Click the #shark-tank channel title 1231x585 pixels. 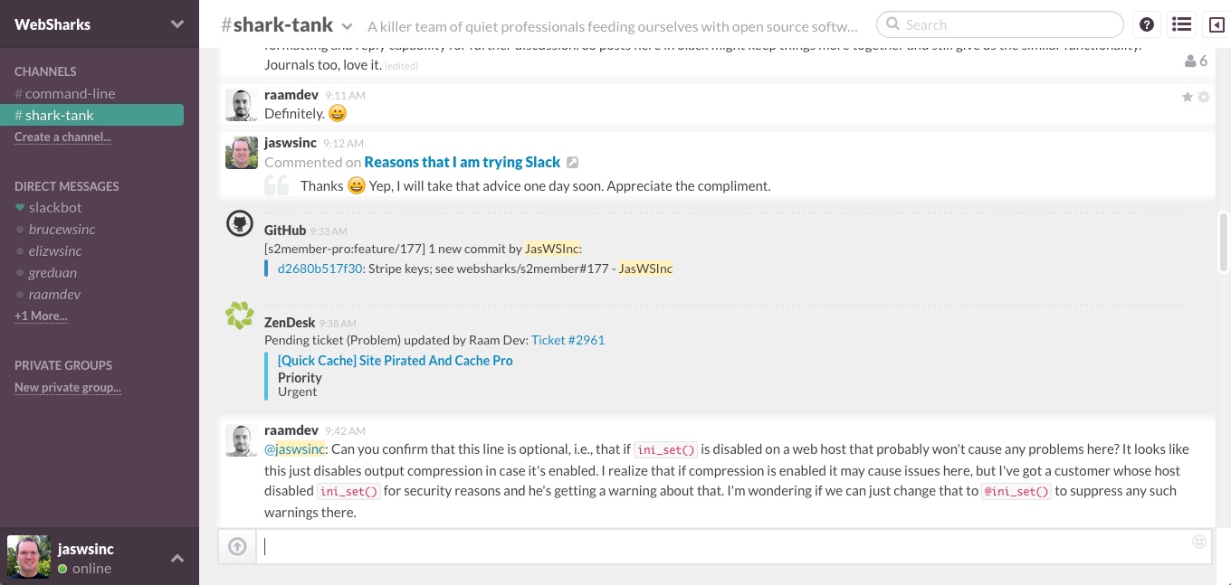[x=277, y=25]
